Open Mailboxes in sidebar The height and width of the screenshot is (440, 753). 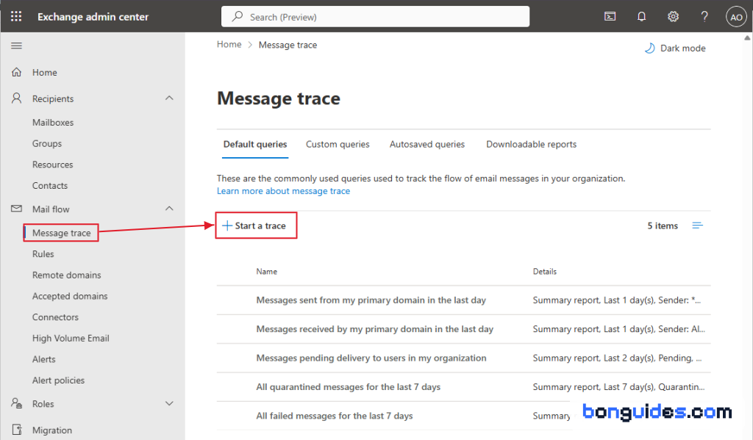tap(53, 123)
